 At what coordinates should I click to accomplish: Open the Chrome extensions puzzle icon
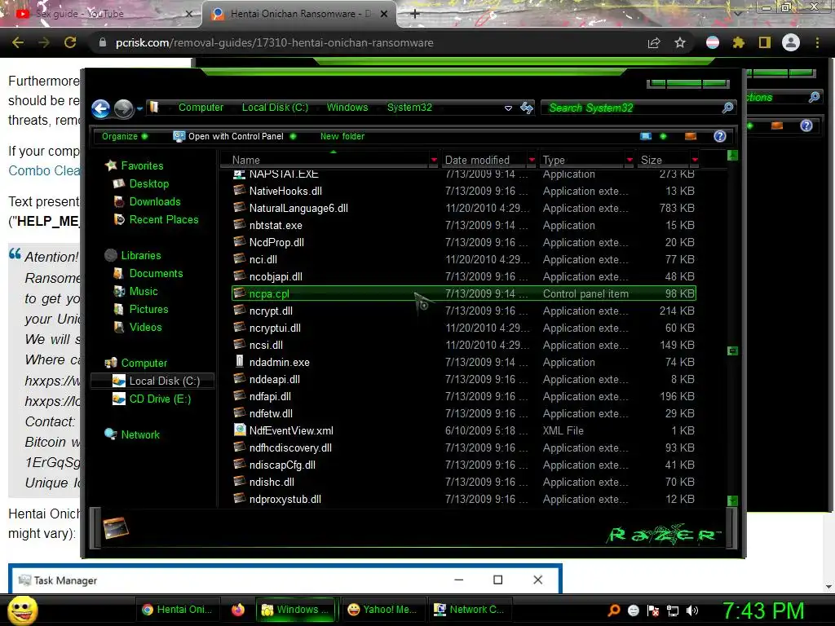(x=739, y=42)
